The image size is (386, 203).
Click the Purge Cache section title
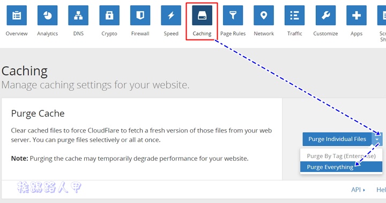38,113
